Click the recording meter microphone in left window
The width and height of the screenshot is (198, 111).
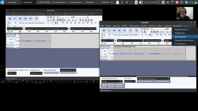click(x=8, y=23)
